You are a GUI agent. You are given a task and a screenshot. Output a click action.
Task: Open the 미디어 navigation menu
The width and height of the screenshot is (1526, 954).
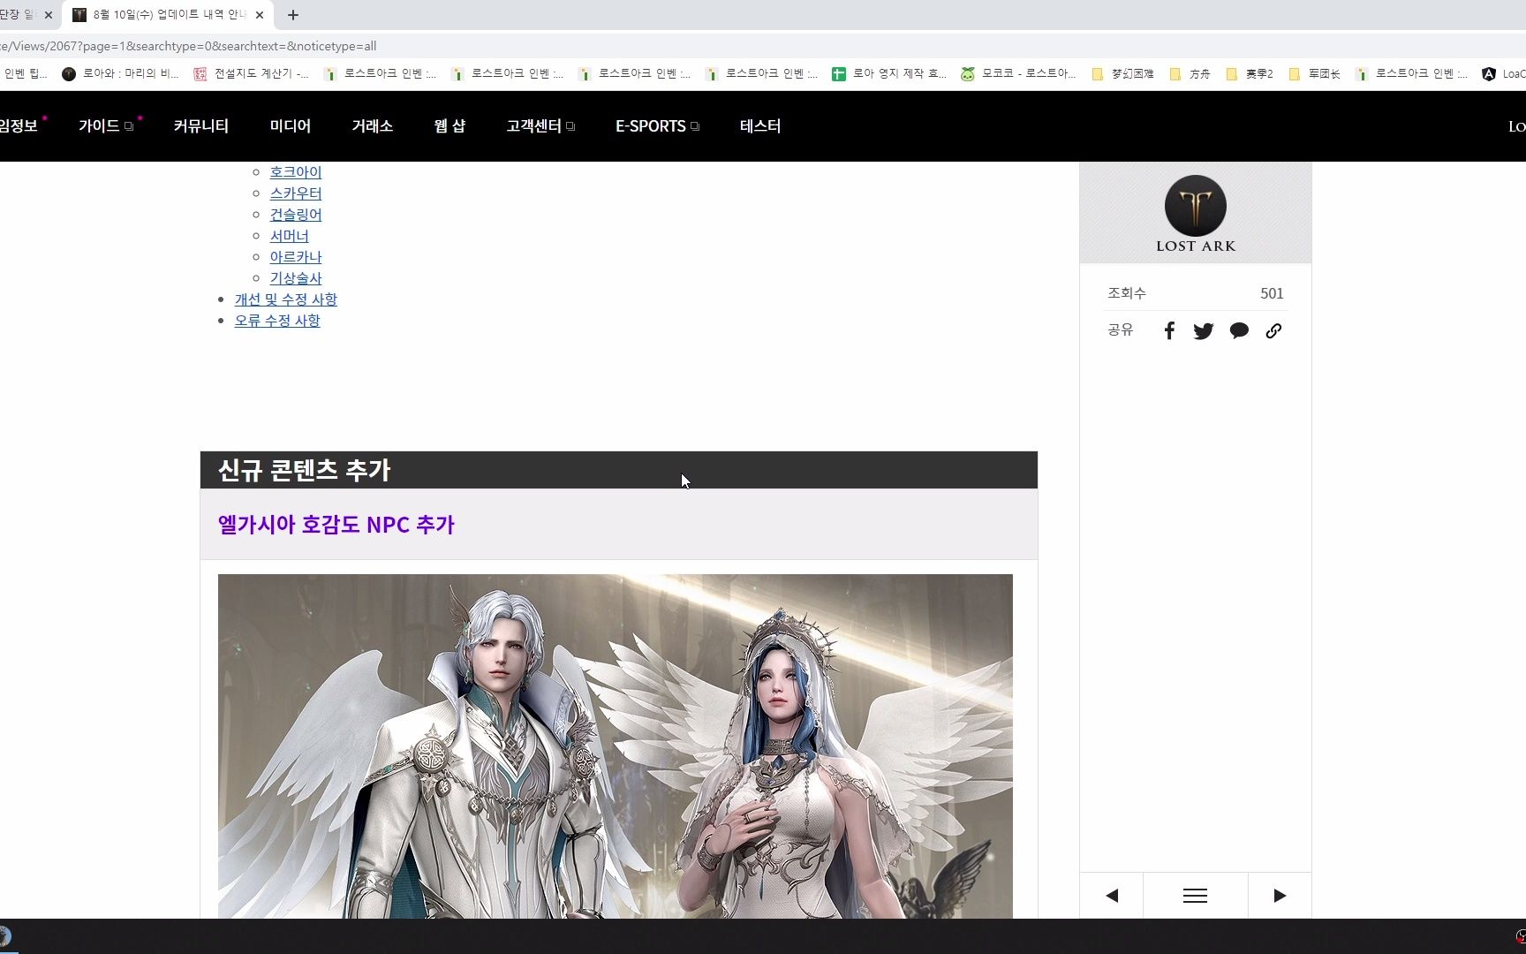(x=291, y=126)
